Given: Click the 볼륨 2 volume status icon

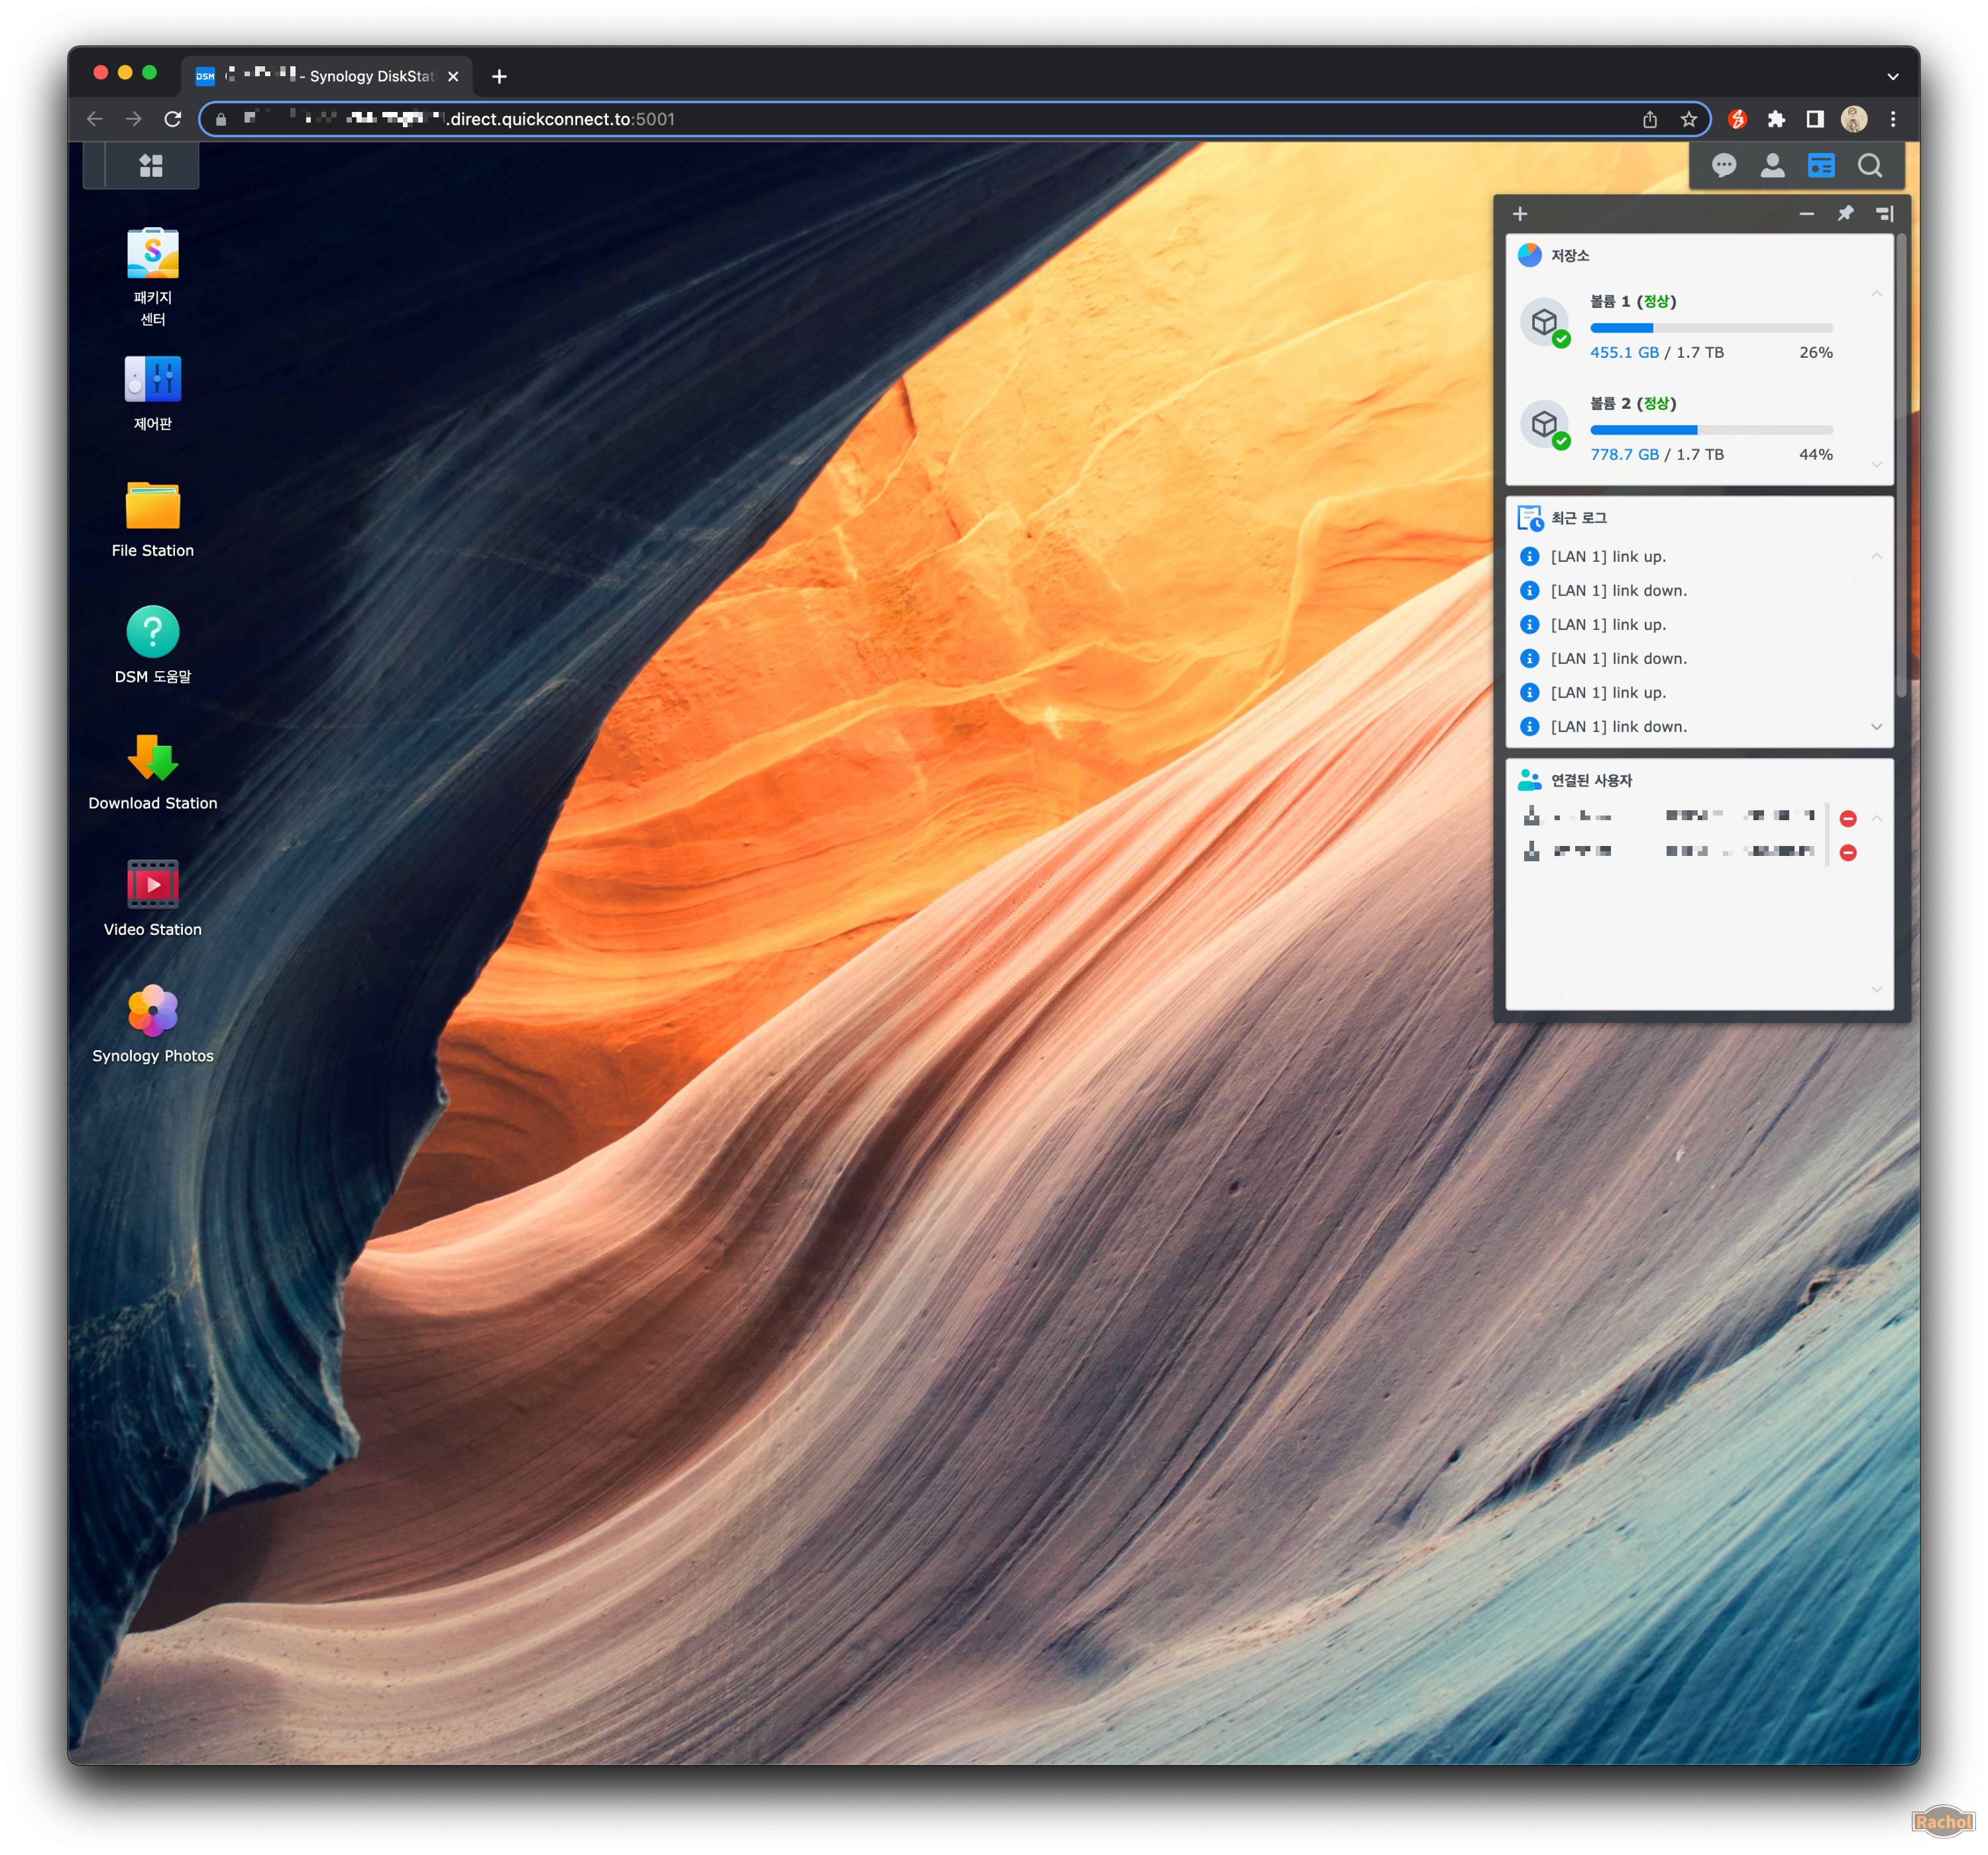Looking at the screenshot, I should click(1546, 425).
